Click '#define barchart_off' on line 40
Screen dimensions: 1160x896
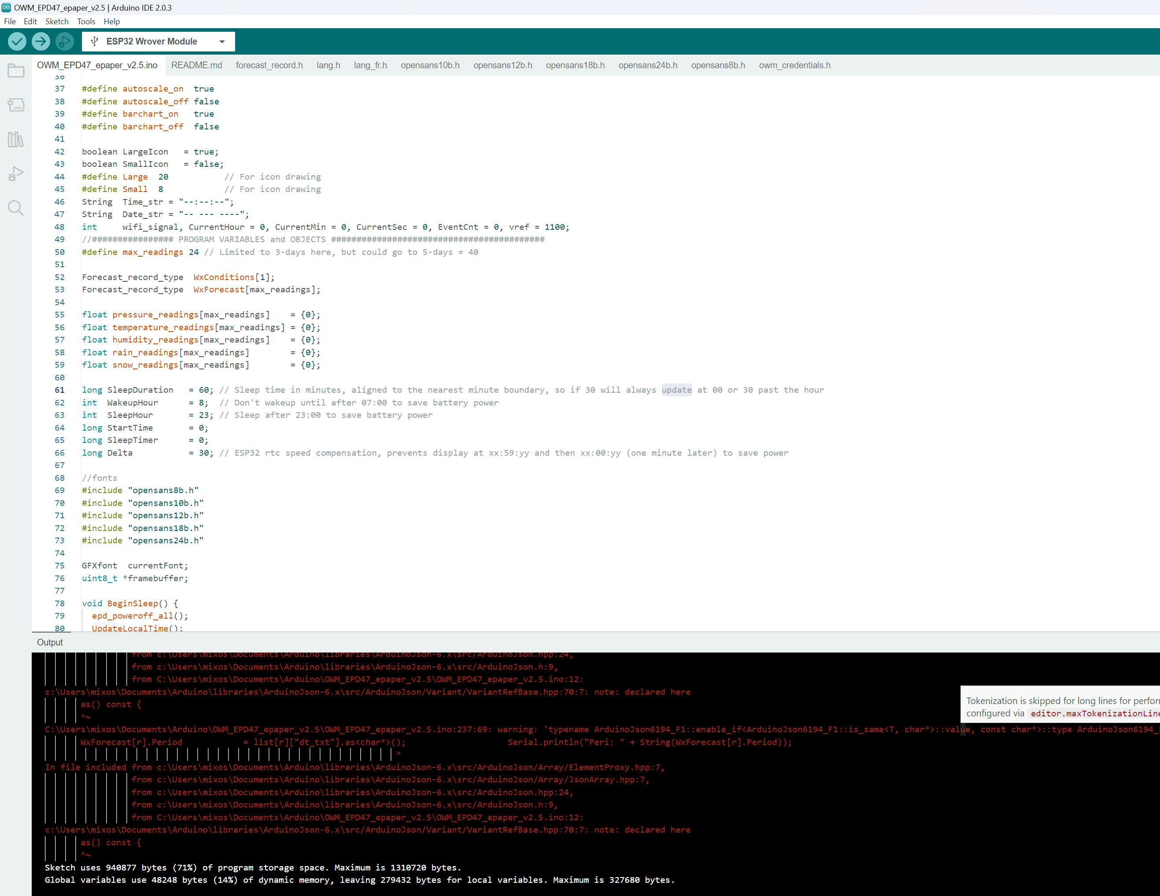133,126
